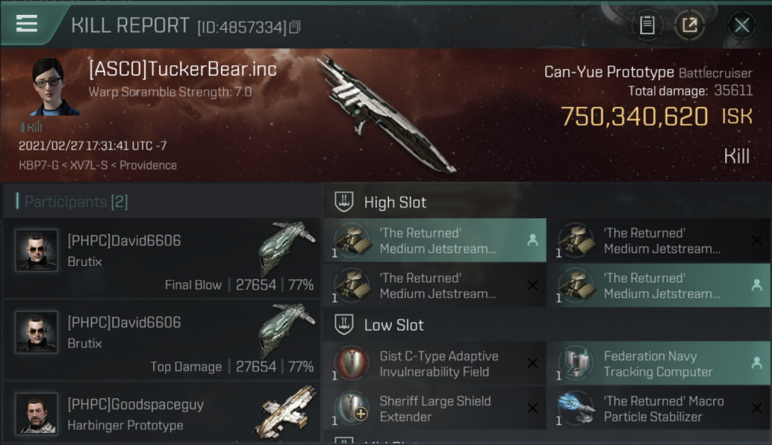The image size is (772, 445).
Task: Open the hamburger menu button
Action: click(27, 23)
